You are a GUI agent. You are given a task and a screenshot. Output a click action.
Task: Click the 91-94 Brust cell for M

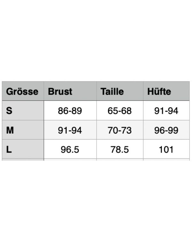pos(70,130)
